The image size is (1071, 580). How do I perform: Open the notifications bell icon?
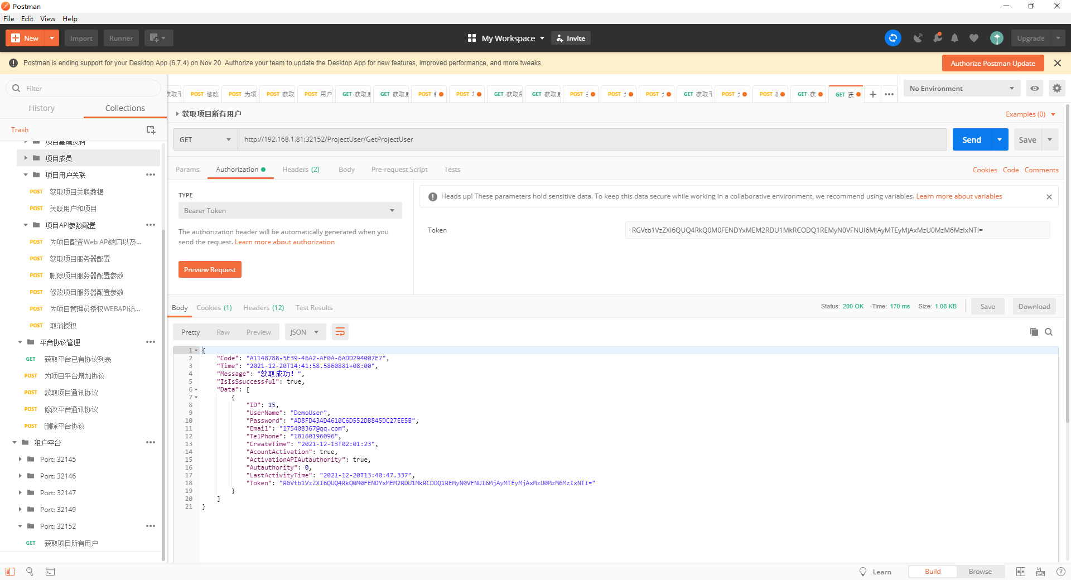coord(954,38)
